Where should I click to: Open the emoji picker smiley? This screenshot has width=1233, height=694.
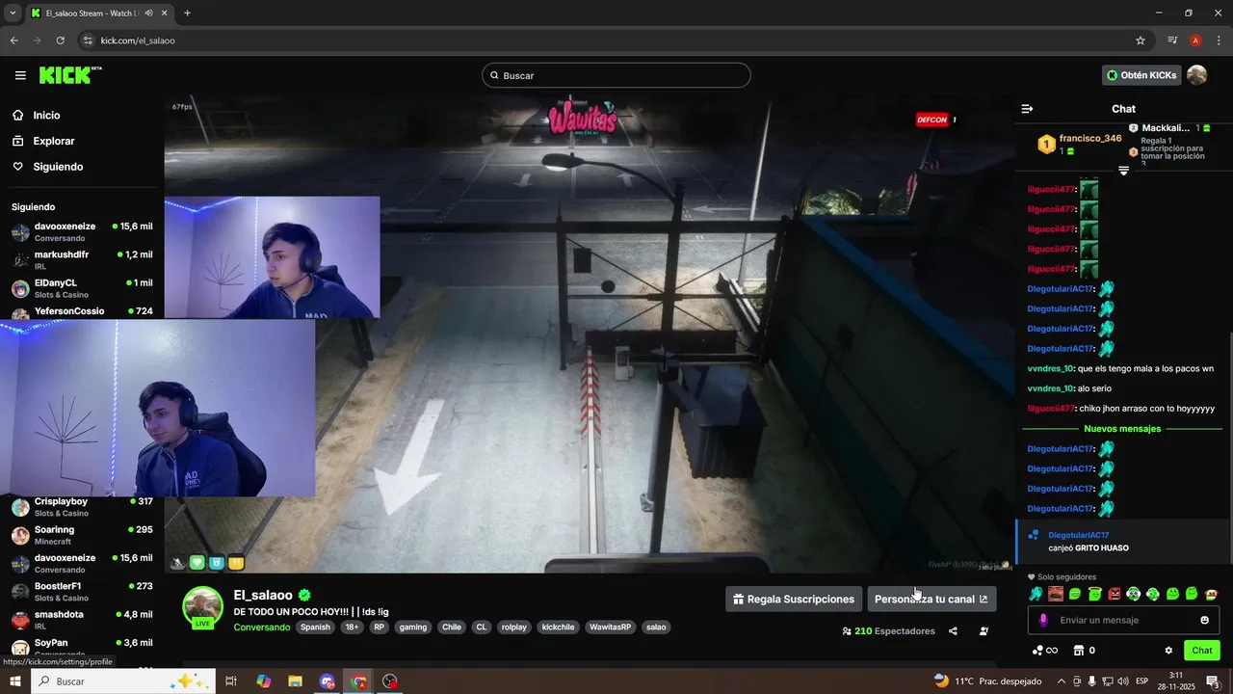tap(1204, 620)
